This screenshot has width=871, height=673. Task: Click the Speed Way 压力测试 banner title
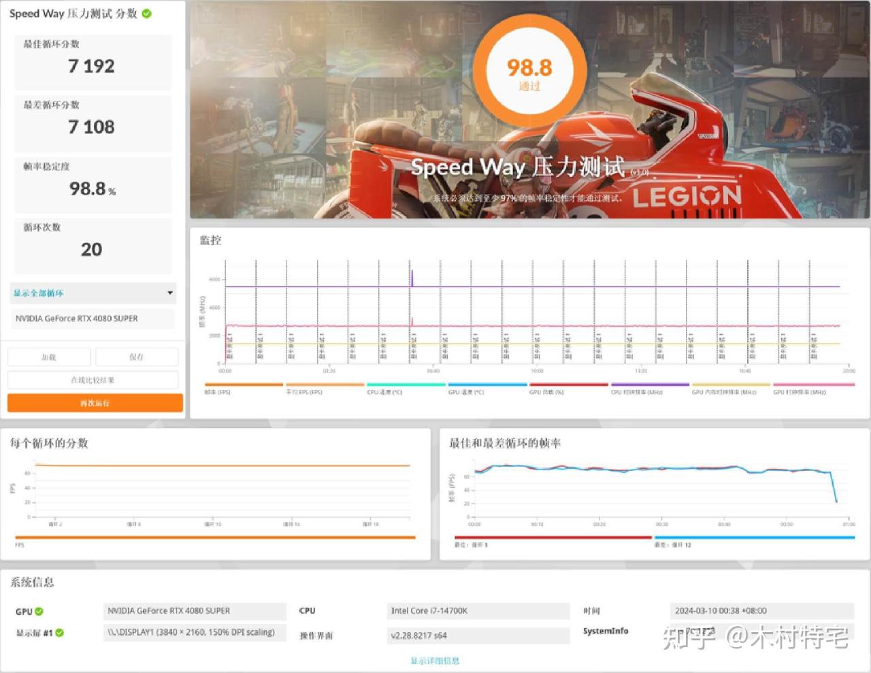518,167
